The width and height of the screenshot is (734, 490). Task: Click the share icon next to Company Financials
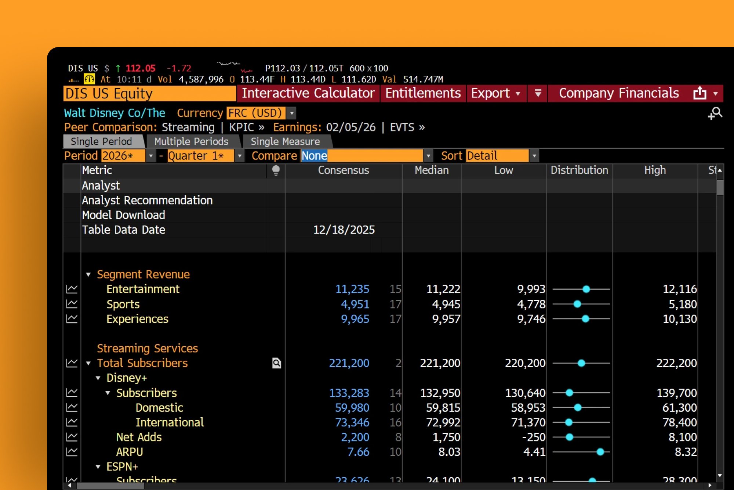point(700,93)
